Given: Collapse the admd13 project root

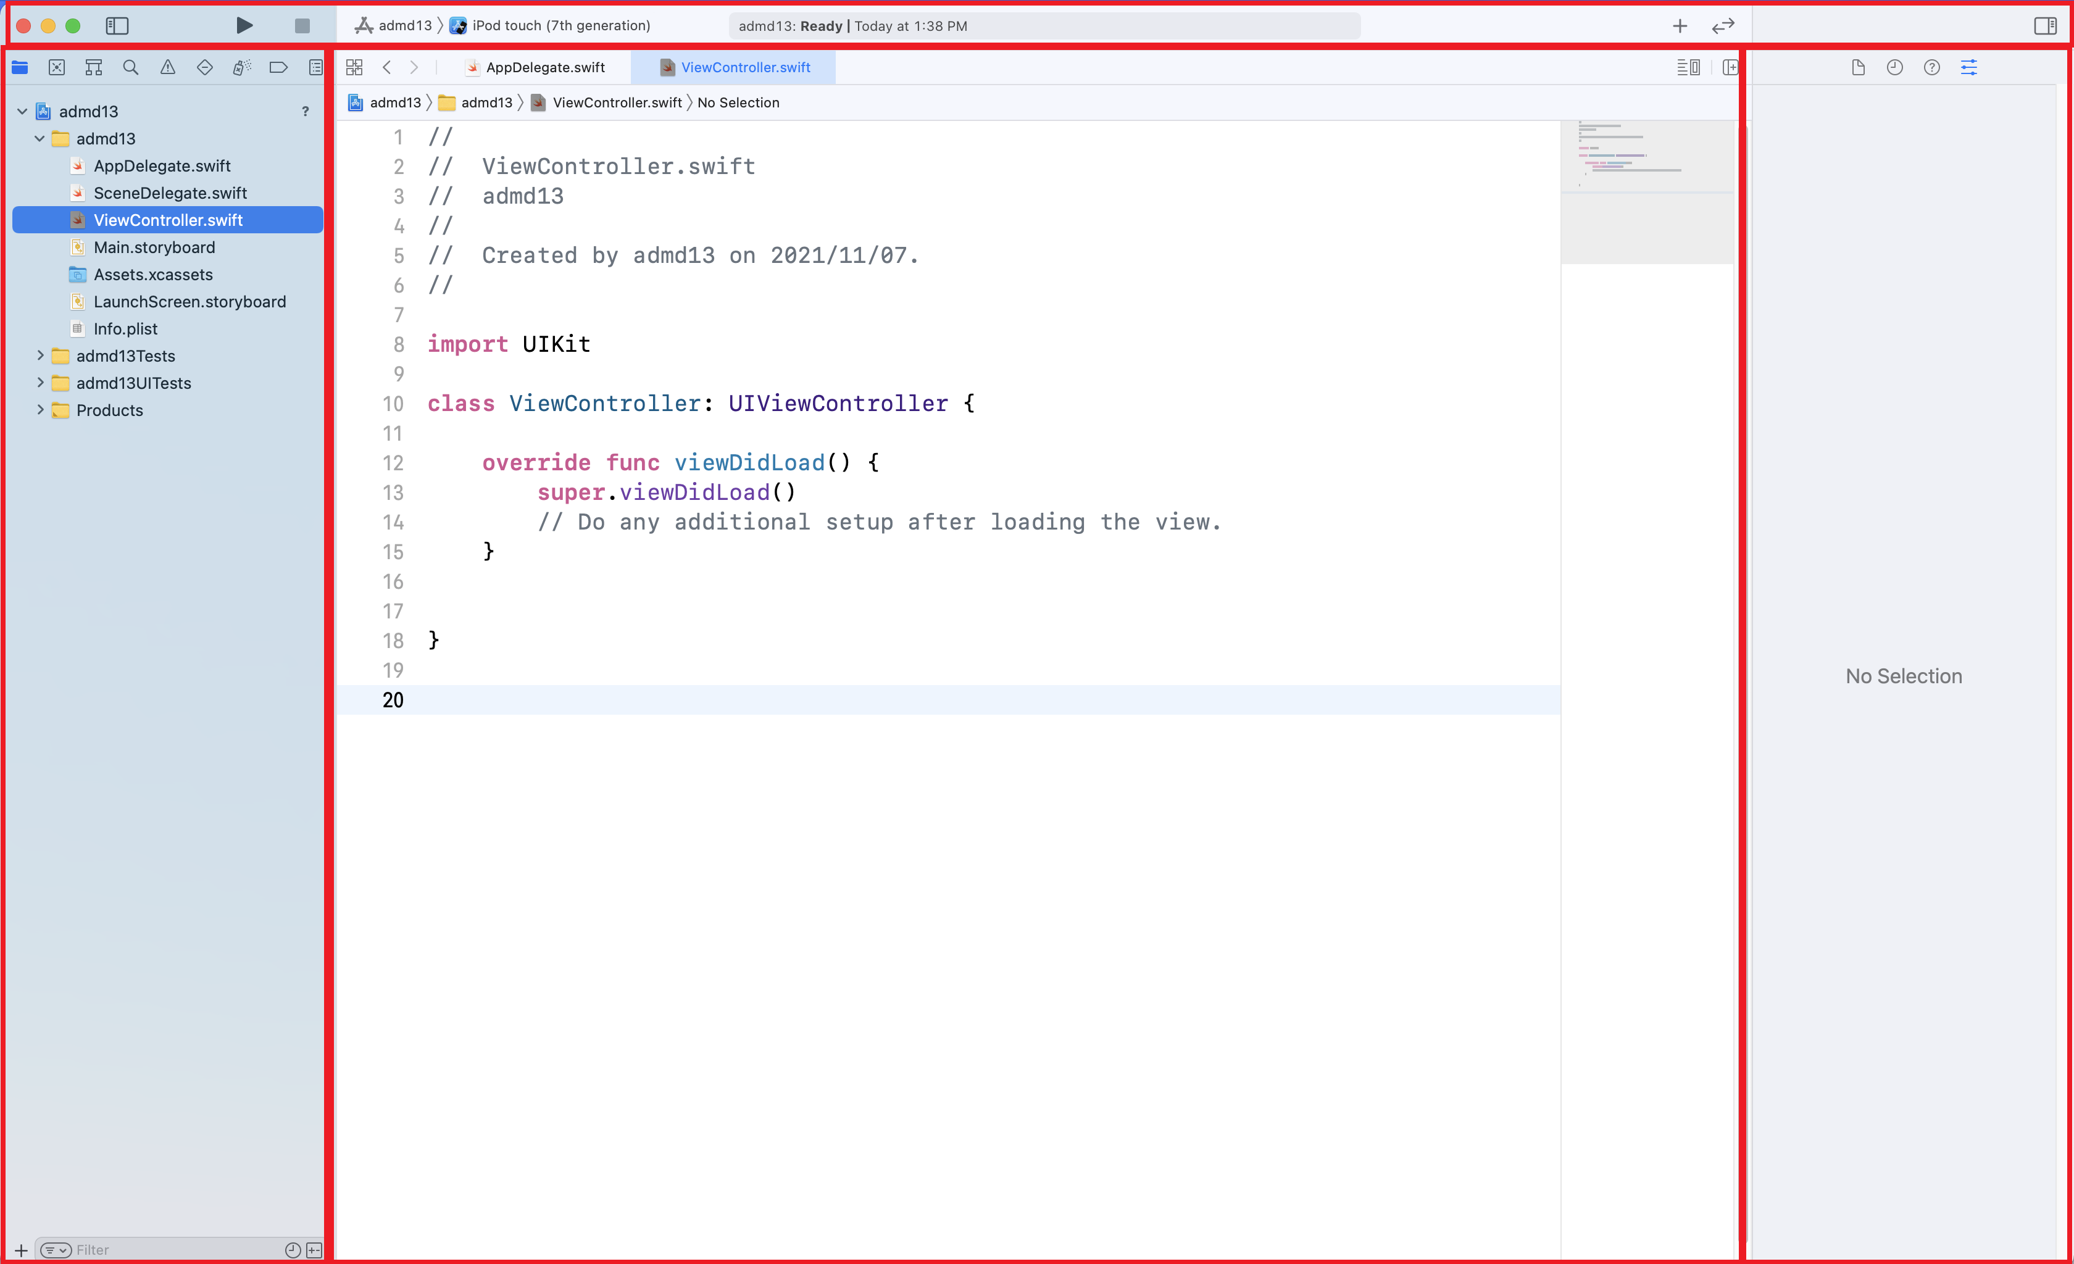Looking at the screenshot, I should [x=23, y=111].
